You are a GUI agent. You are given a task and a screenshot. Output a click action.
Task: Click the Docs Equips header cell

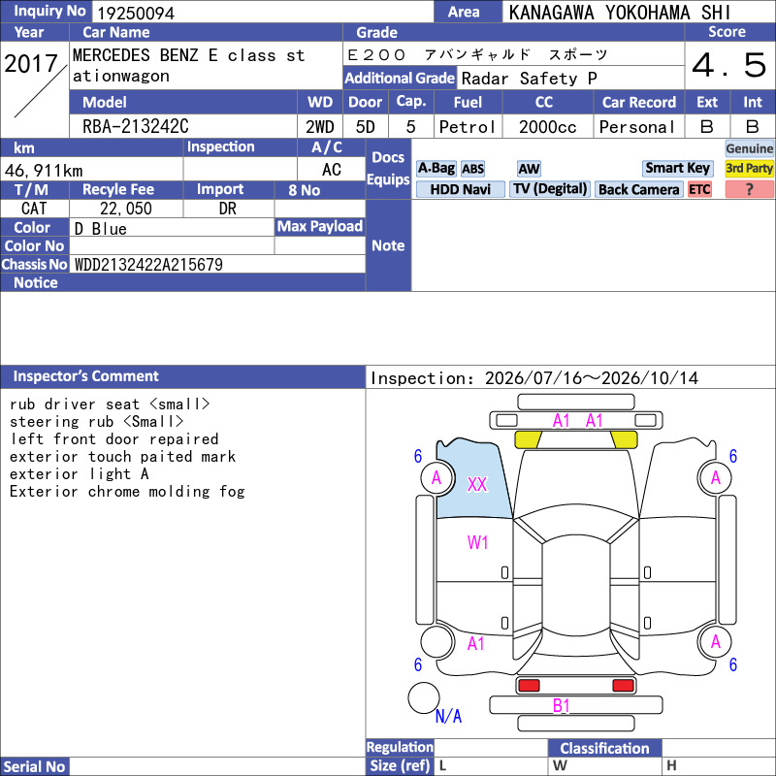pyautogui.click(x=388, y=168)
